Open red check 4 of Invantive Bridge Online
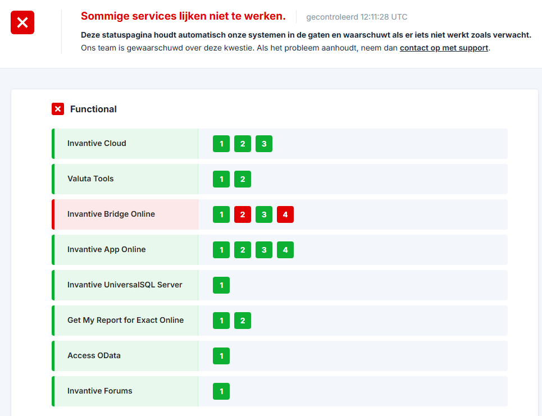 [285, 214]
